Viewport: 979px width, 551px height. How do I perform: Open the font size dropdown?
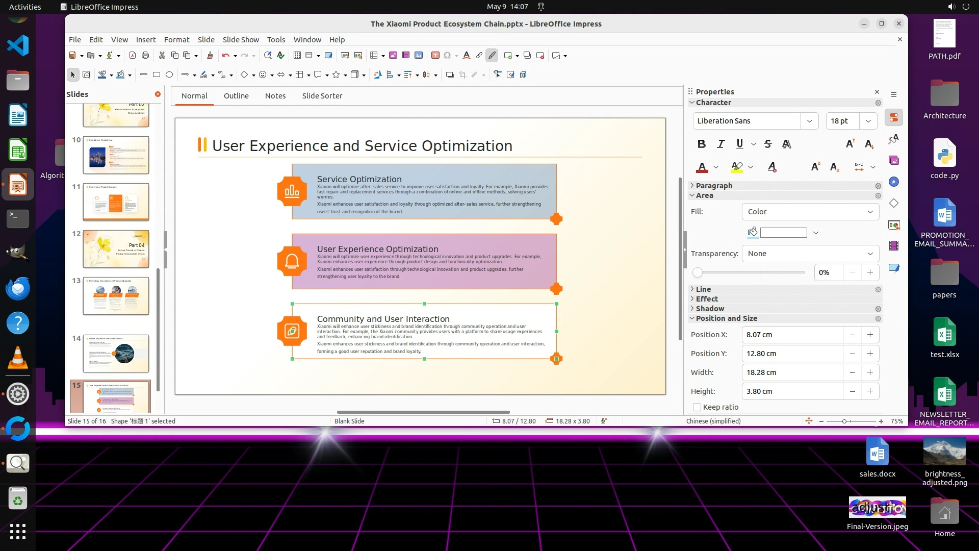(x=868, y=121)
